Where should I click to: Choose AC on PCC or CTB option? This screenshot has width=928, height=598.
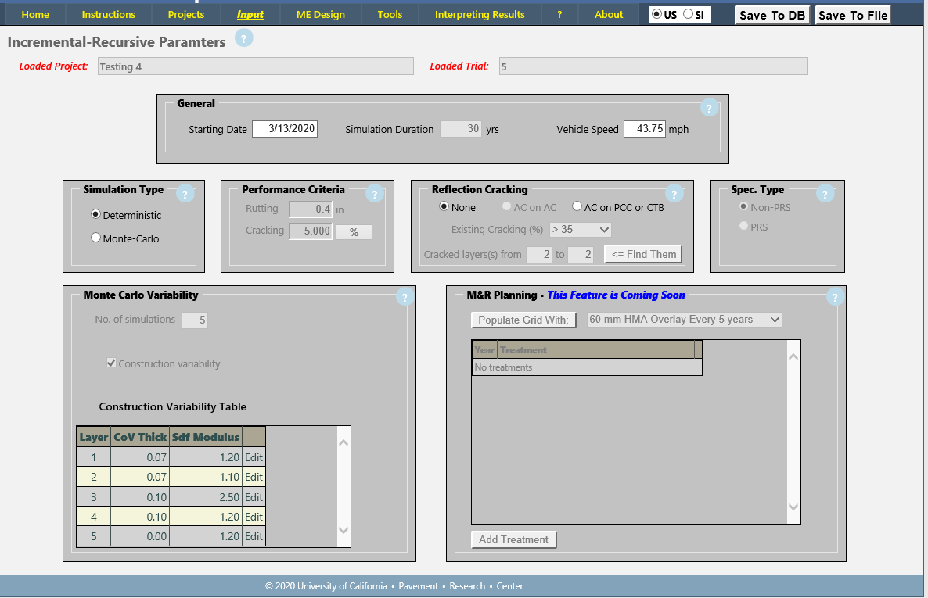pyautogui.click(x=577, y=207)
